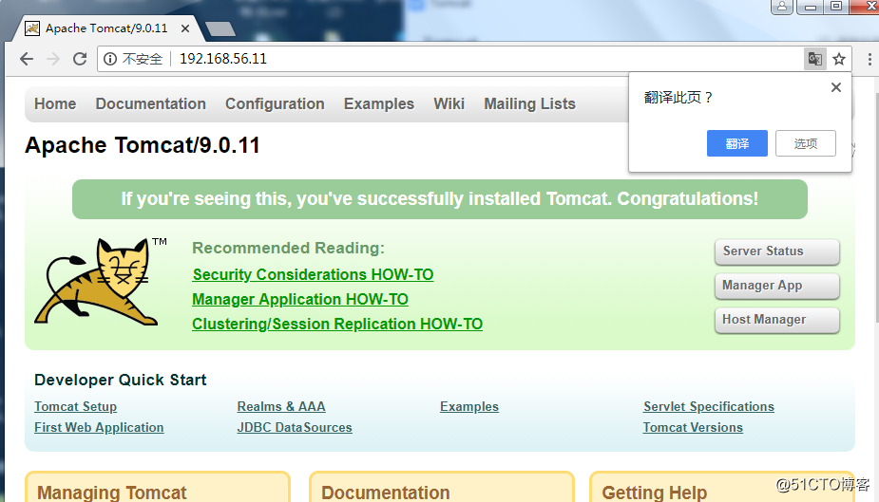The image size is (879, 502).
Task: Close the Apache Tomcat/9.0.11 tab
Action: click(185, 28)
